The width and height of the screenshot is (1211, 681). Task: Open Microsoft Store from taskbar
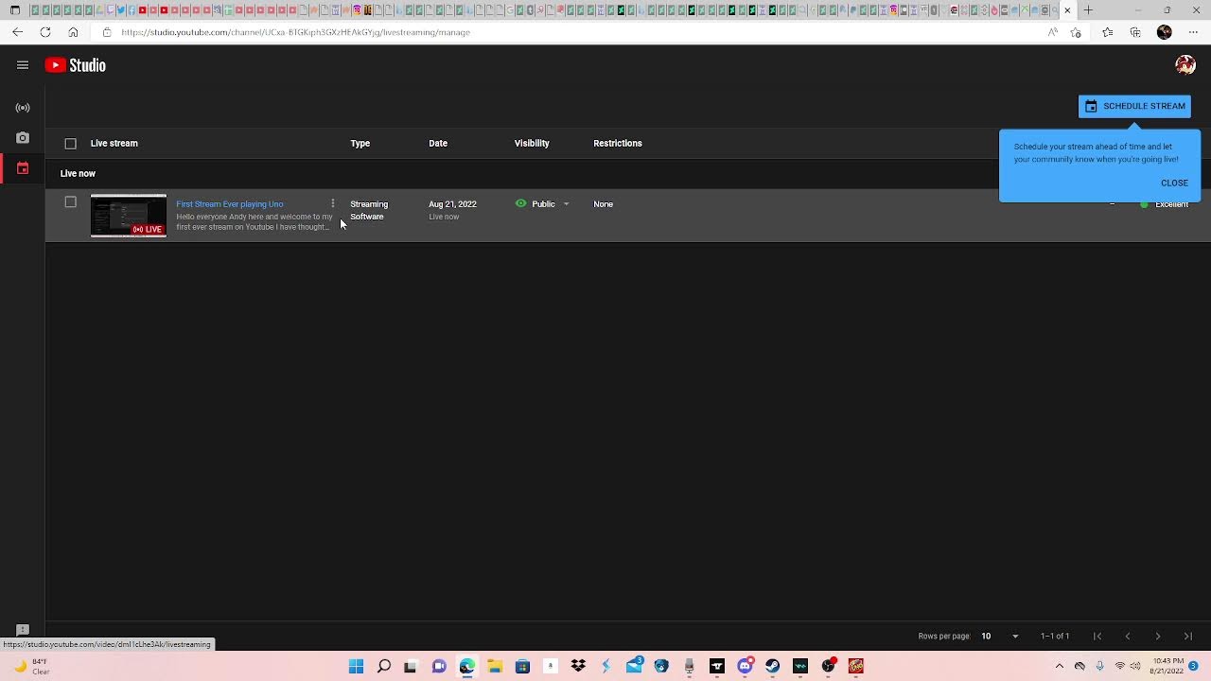[x=522, y=667]
